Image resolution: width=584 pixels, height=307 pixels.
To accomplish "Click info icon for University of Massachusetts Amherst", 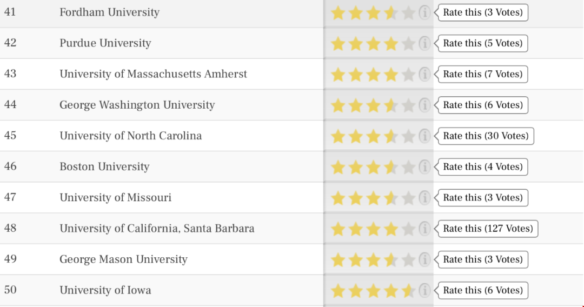I will pyautogui.click(x=424, y=75).
